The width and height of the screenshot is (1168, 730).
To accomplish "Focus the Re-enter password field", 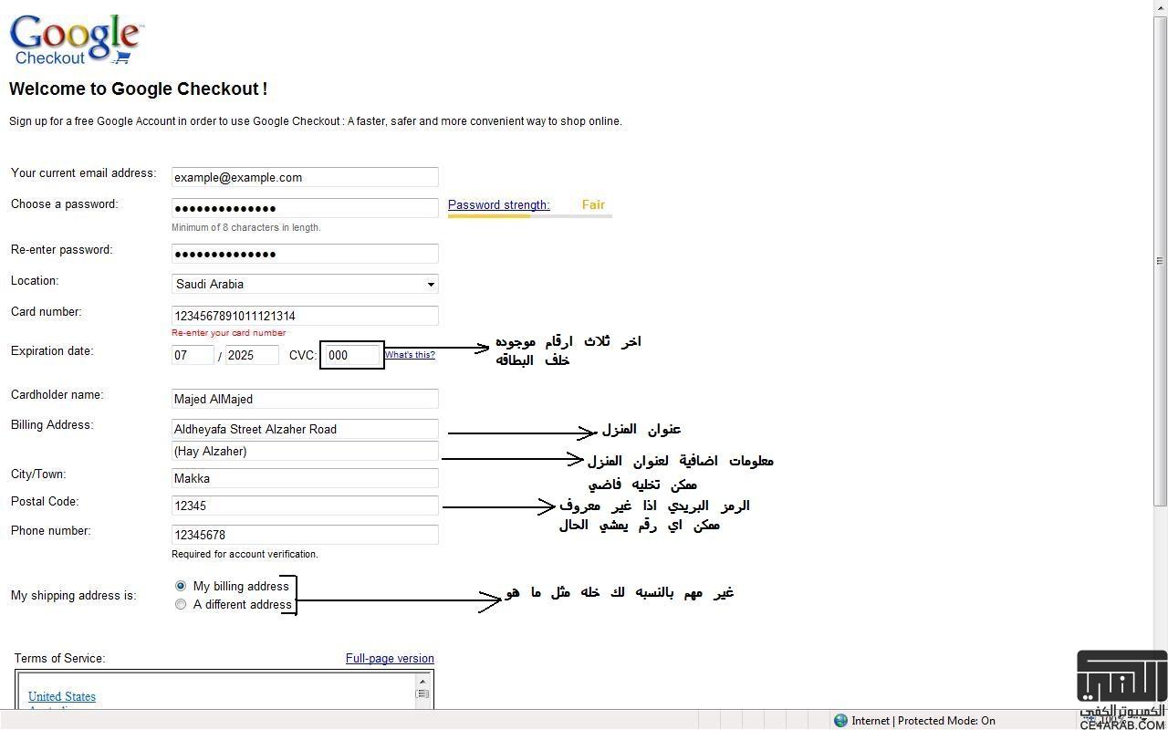I will [x=305, y=254].
